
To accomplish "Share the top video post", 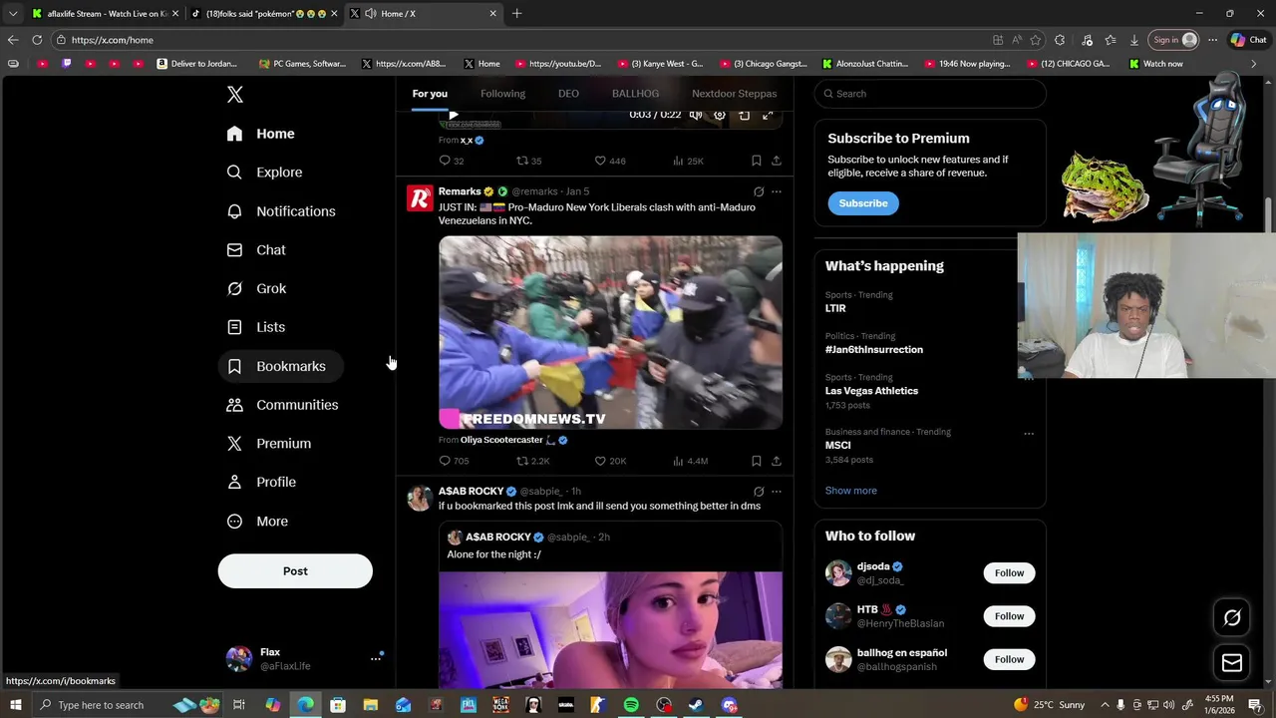I will pos(777,161).
